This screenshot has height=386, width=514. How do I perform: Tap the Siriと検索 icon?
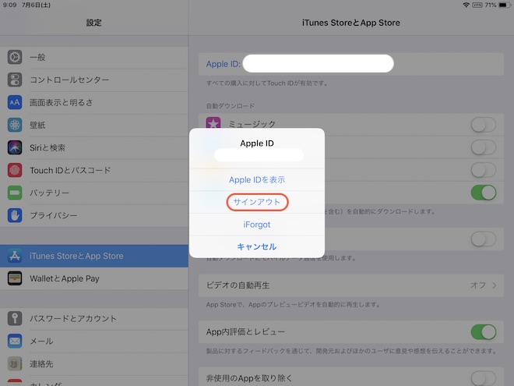15,147
